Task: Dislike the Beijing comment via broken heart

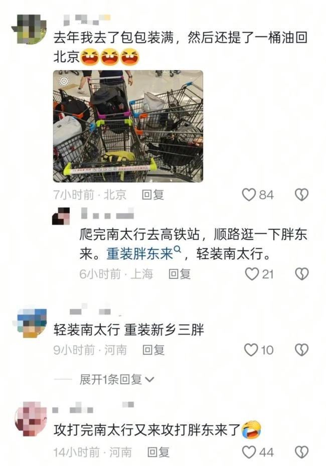Action: click(301, 195)
